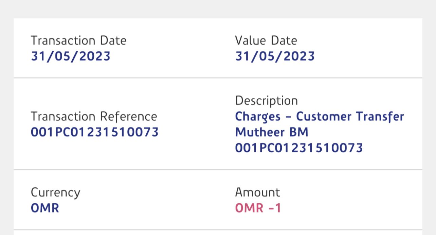Select the transaction date value 31/05/2023
This screenshot has width=436, height=235.
(x=71, y=56)
